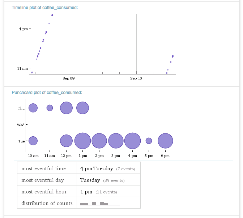The width and height of the screenshot is (243, 218).
Task: Click the Tuesday 10 am punchcard bubble
Action: point(33,141)
